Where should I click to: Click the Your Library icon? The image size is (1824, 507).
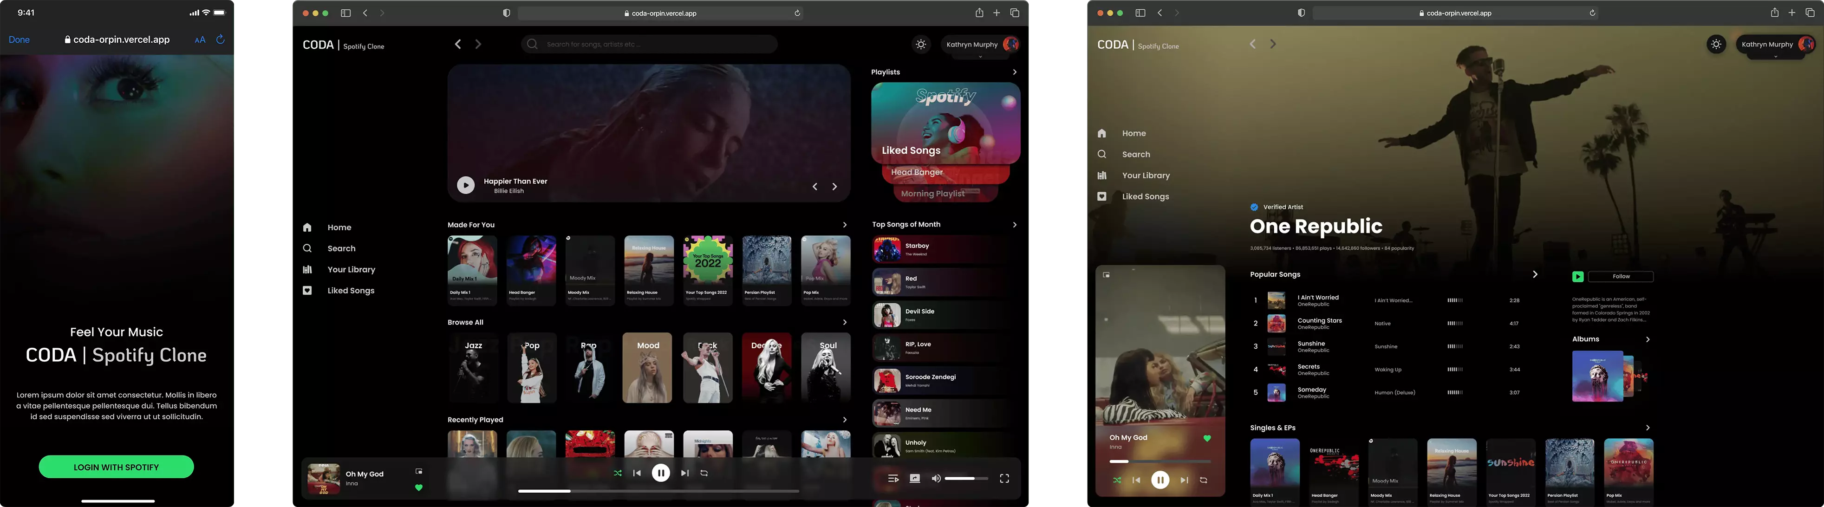[308, 270]
